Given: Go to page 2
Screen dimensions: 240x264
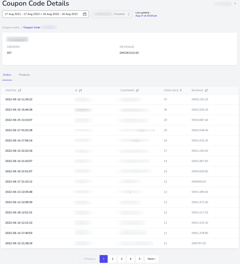Looking at the screenshot, I should (x=113, y=259).
